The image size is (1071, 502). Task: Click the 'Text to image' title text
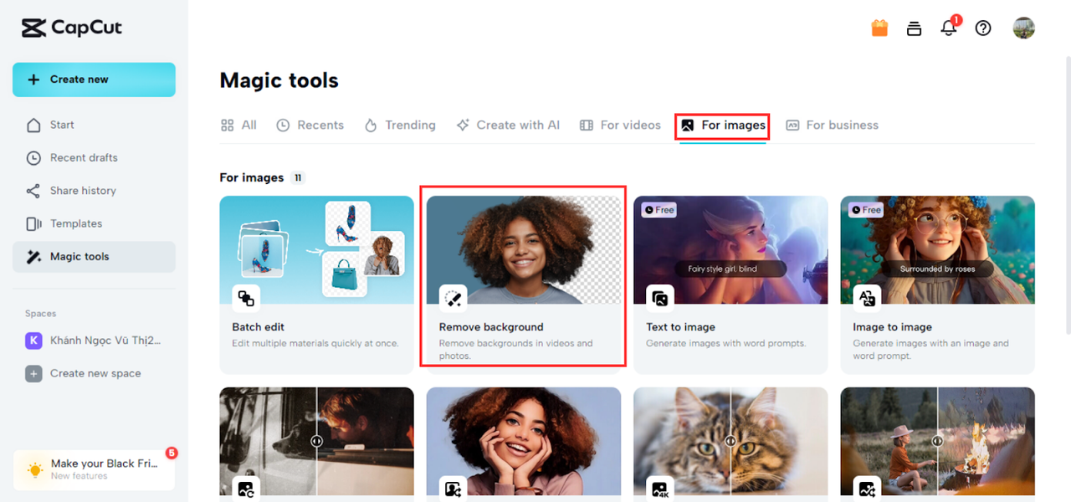(x=680, y=327)
